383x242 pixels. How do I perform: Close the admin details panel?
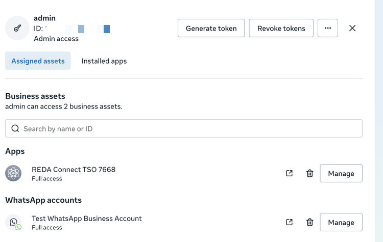click(x=352, y=28)
